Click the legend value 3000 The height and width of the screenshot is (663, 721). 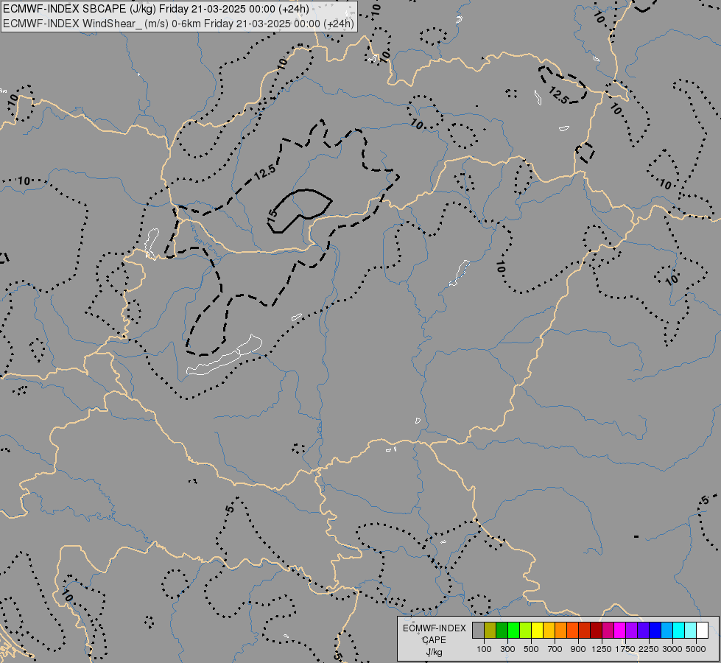(x=672, y=649)
